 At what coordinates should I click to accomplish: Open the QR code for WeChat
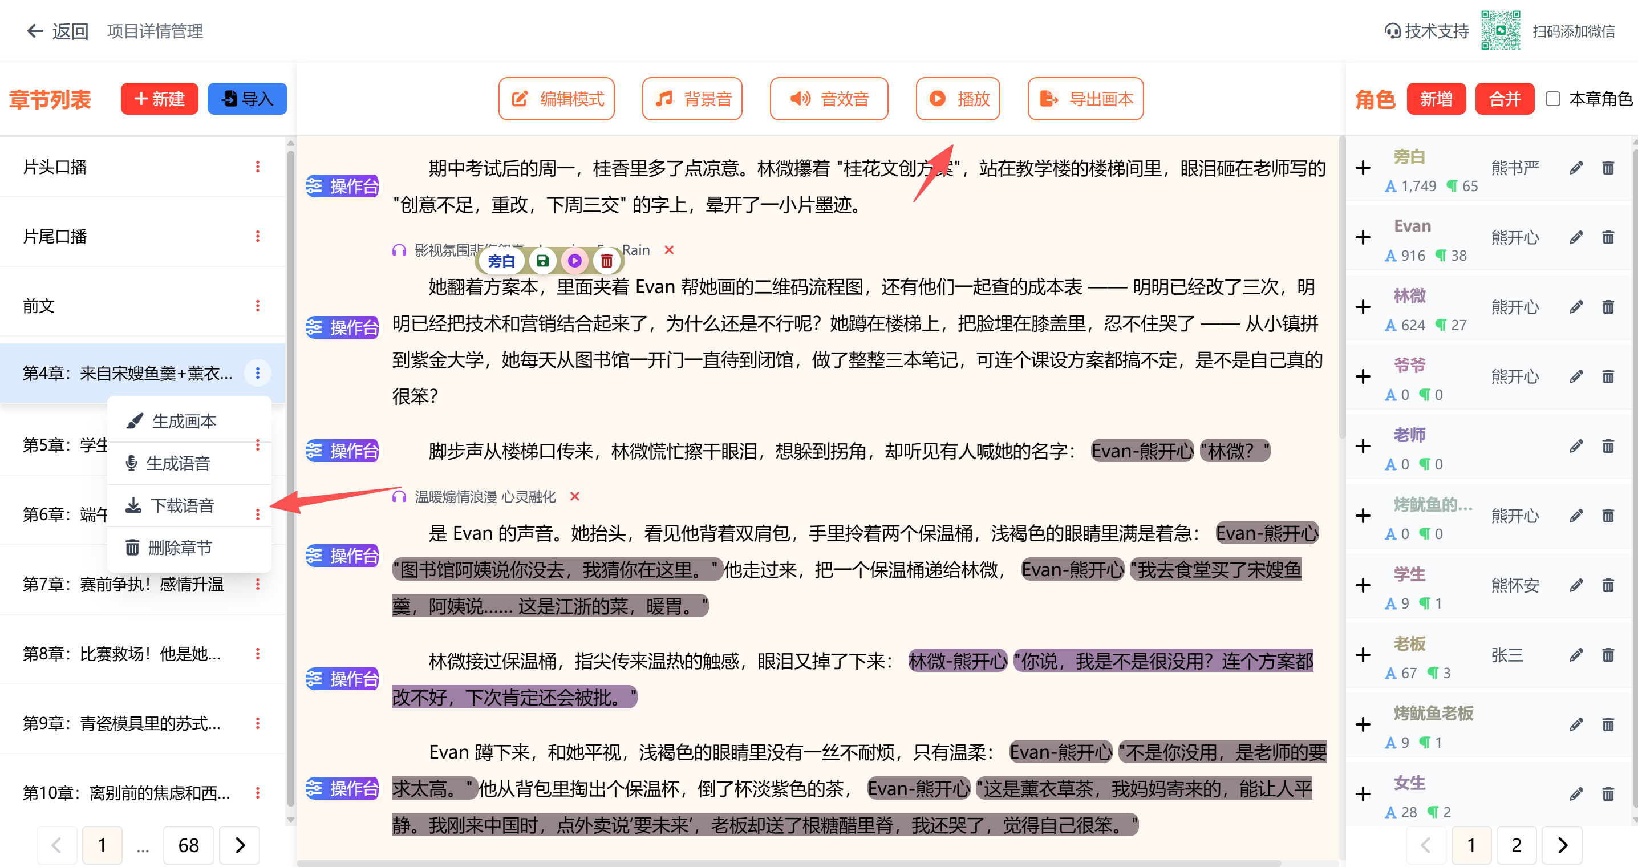tap(1500, 31)
